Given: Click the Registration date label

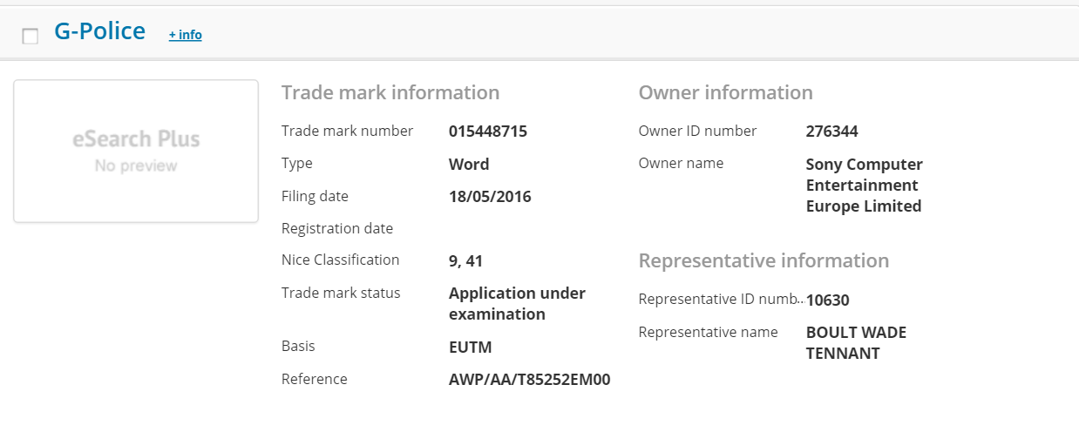Looking at the screenshot, I should pyautogui.click(x=337, y=228).
